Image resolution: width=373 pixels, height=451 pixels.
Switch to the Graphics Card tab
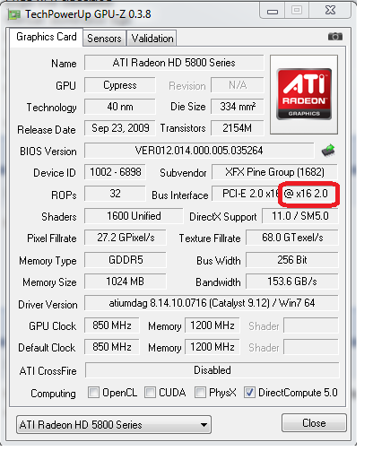point(47,37)
